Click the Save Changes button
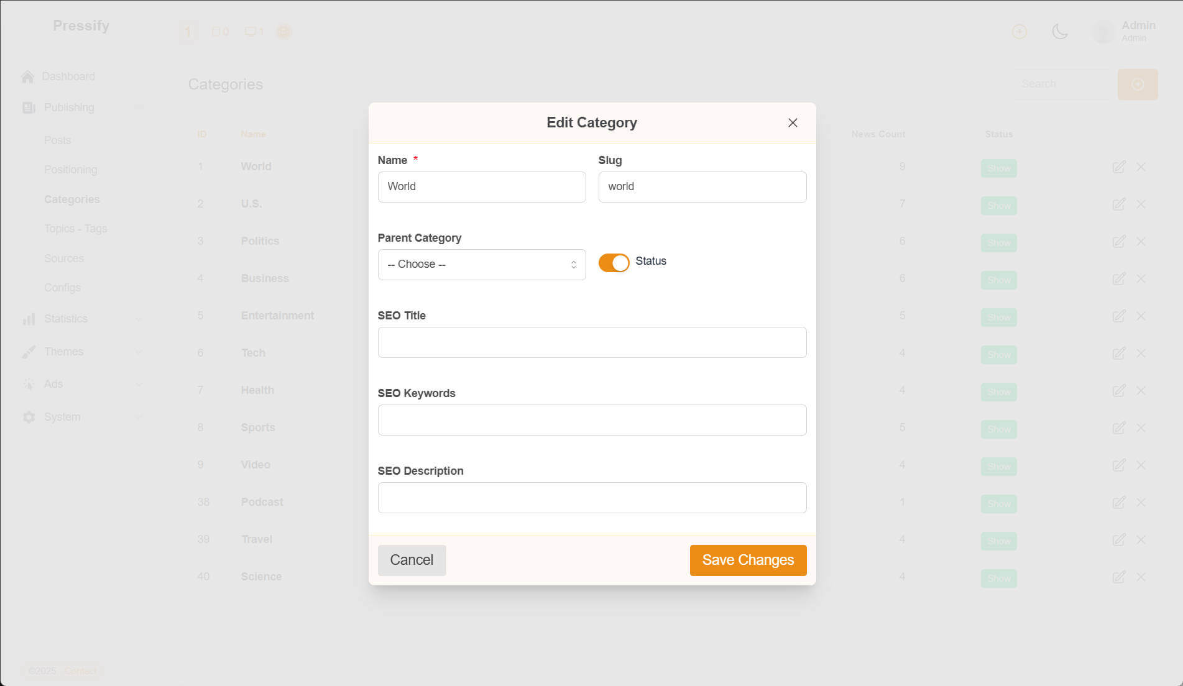Screen dimensions: 1183x686 748,560
